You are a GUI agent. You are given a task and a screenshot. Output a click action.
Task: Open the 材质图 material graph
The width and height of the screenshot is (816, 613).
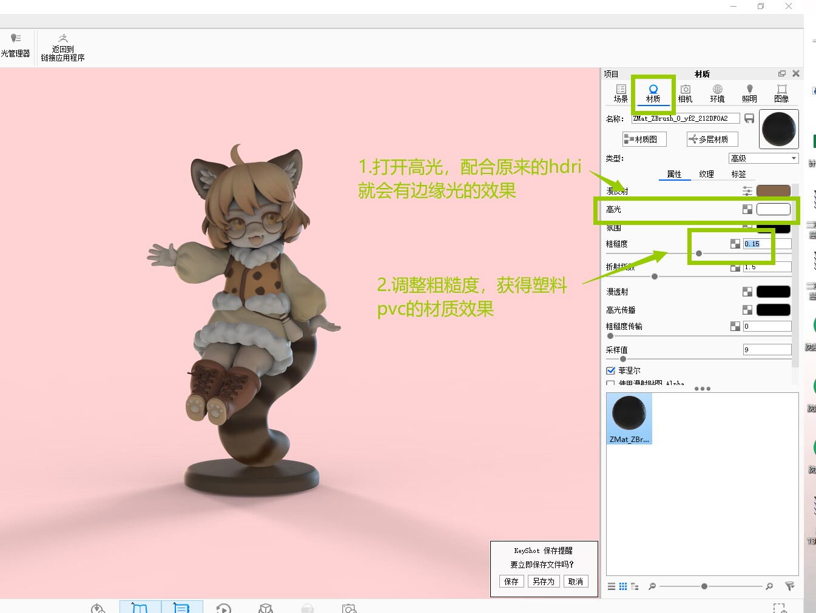644,139
